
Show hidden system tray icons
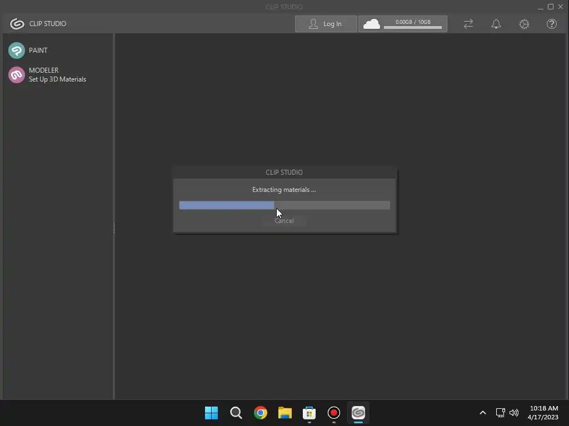[483, 413]
